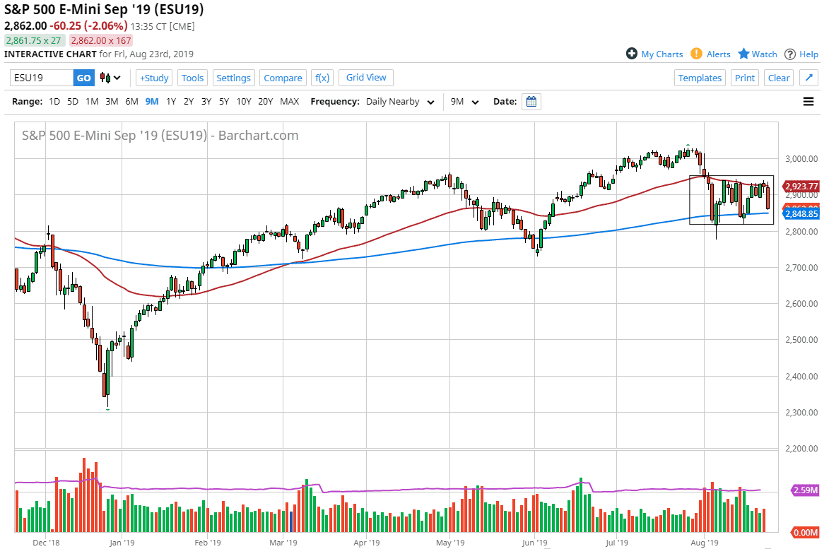Click the Templates button
Viewport: 829px width, 549px height.
[700, 78]
